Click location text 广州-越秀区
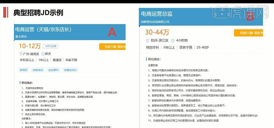 31,54
